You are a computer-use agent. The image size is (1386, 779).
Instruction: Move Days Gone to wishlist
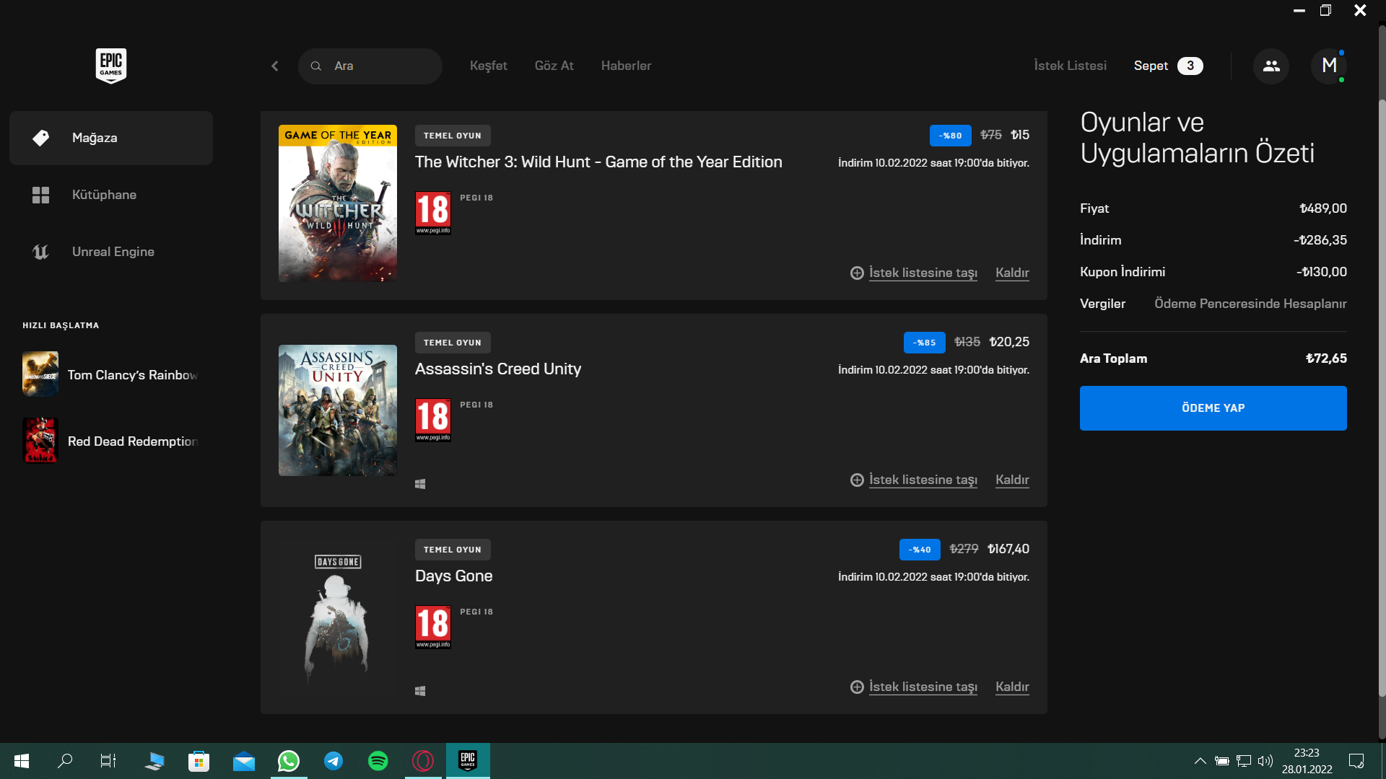click(x=923, y=687)
